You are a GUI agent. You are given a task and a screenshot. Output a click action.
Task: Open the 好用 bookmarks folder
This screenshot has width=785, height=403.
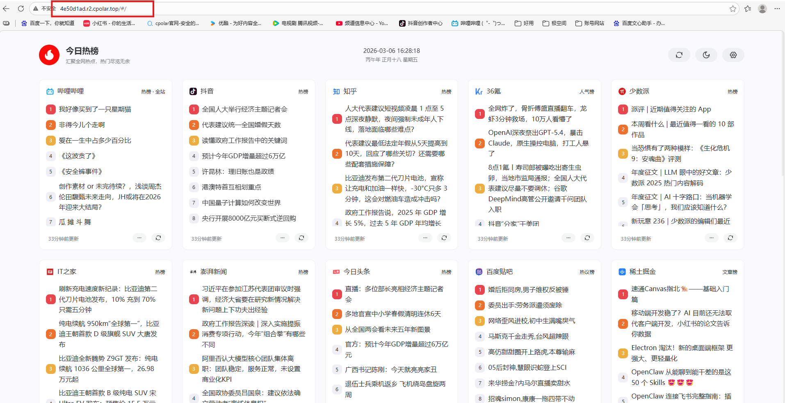click(x=524, y=23)
